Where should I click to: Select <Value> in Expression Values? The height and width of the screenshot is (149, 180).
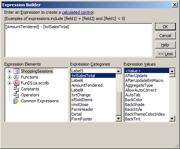point(147,71)
